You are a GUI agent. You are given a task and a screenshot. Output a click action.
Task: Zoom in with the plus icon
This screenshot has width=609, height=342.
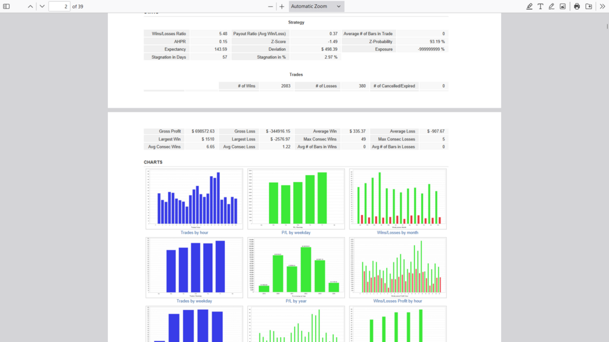pos(282,6)
